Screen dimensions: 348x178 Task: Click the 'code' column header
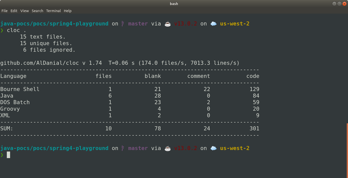[x=253, y=76]
